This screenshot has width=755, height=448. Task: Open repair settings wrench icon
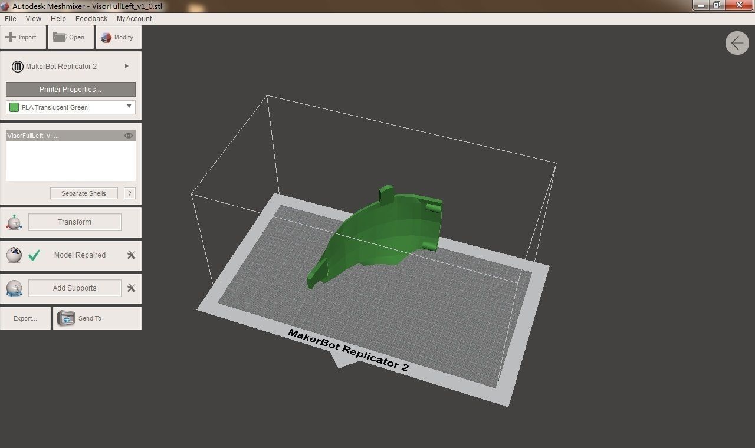tap(131, 255)
